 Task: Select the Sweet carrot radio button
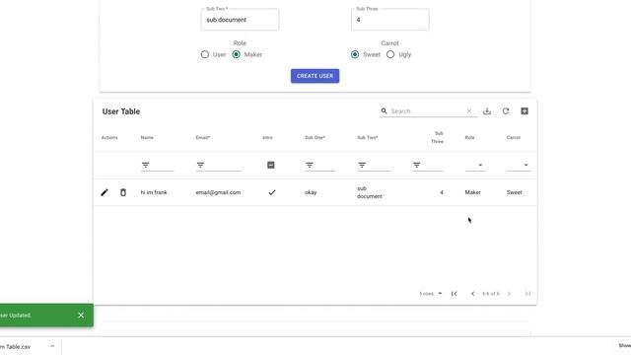pos(355,54)
